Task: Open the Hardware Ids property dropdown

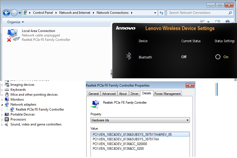Action: pyautogui.click(x=140, y=120)
